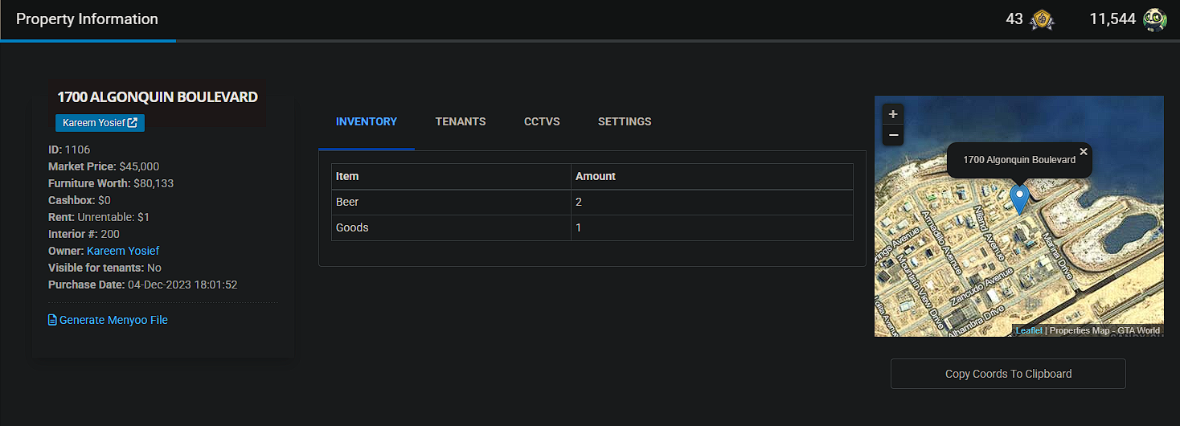Image resolution: width=1180 pixels, height=426 pixels.
Task: Zoom out the map with minus
Action: click(893, 135)
